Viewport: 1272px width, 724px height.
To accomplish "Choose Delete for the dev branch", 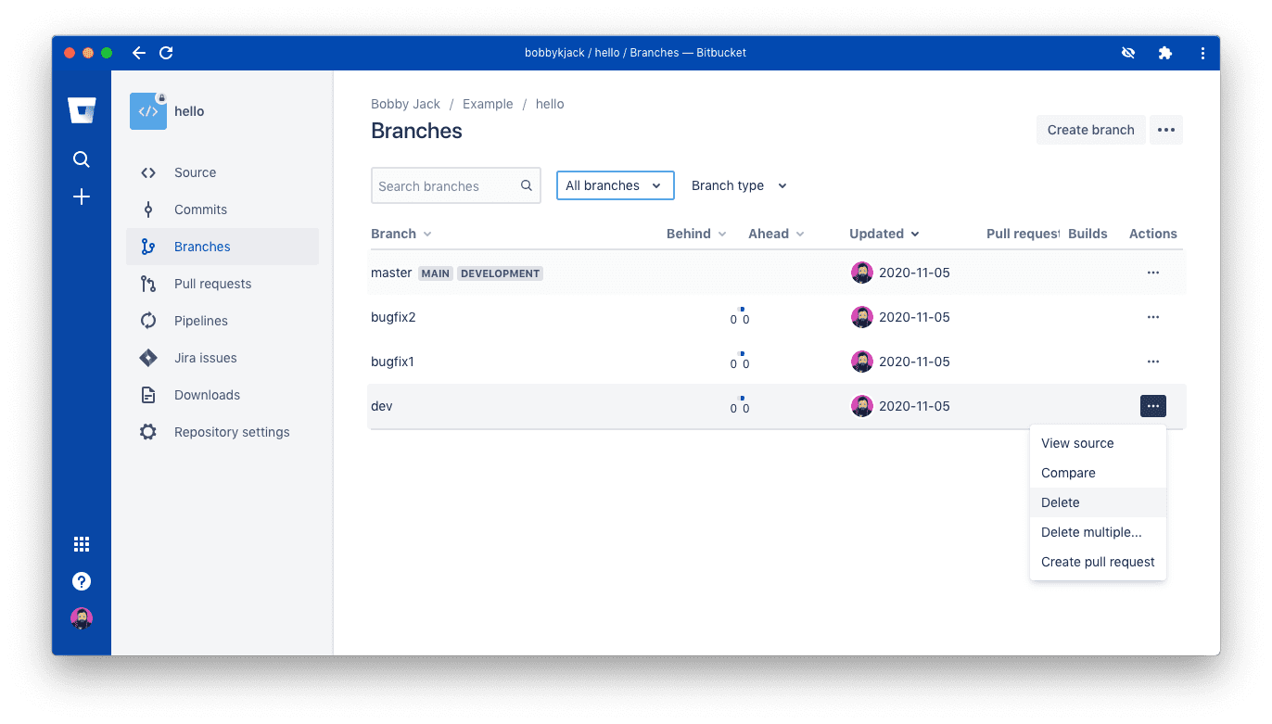I will [x=1098, y=502].
